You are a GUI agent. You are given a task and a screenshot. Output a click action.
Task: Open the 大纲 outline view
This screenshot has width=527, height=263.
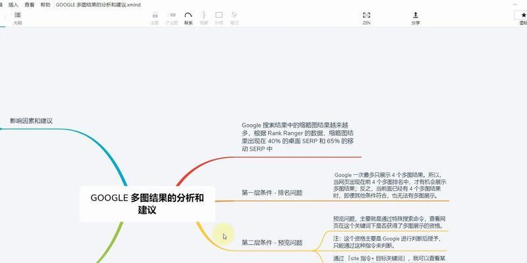(x=18, y=18)
